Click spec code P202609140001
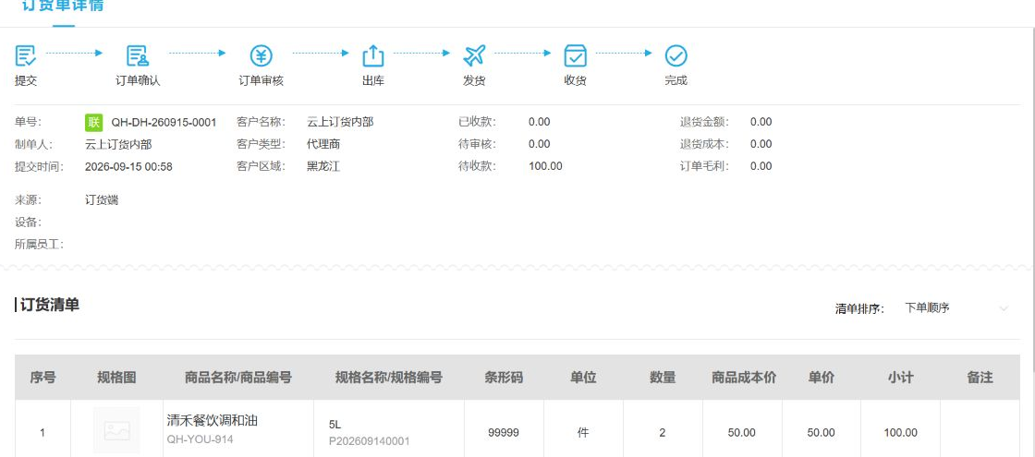Image resolution: width=1035 pixels, height=457 pixels. 369,441
